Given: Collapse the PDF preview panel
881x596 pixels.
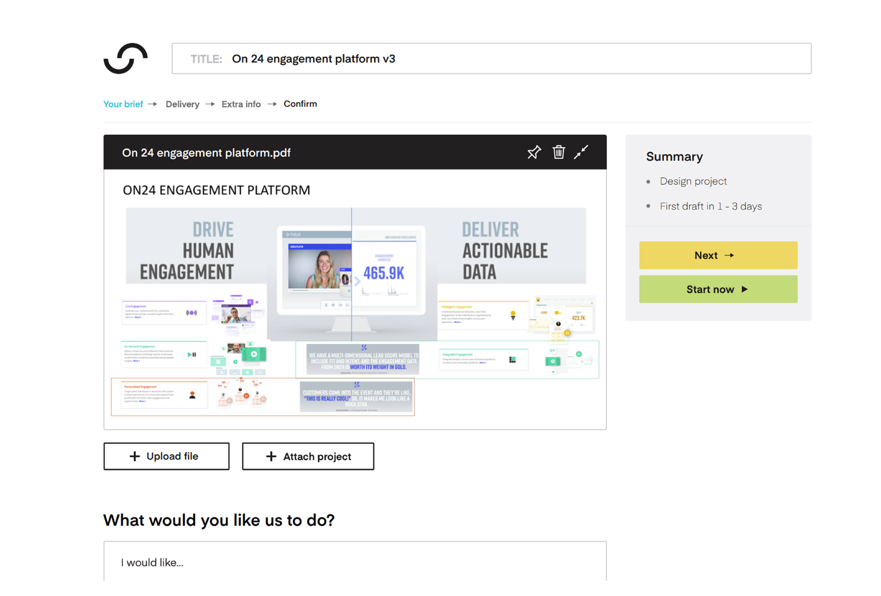Looking at the screenshot, I should (x=581, y=152).
